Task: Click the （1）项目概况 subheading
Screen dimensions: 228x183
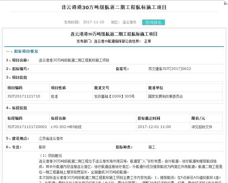Action: (x=51, y=156)
